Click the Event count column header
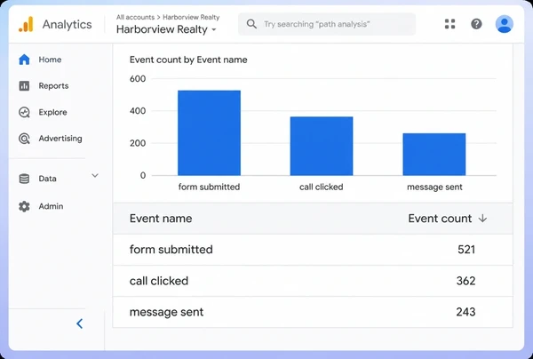Viewport: 533px width, 359px height. [x=440, y=219]
